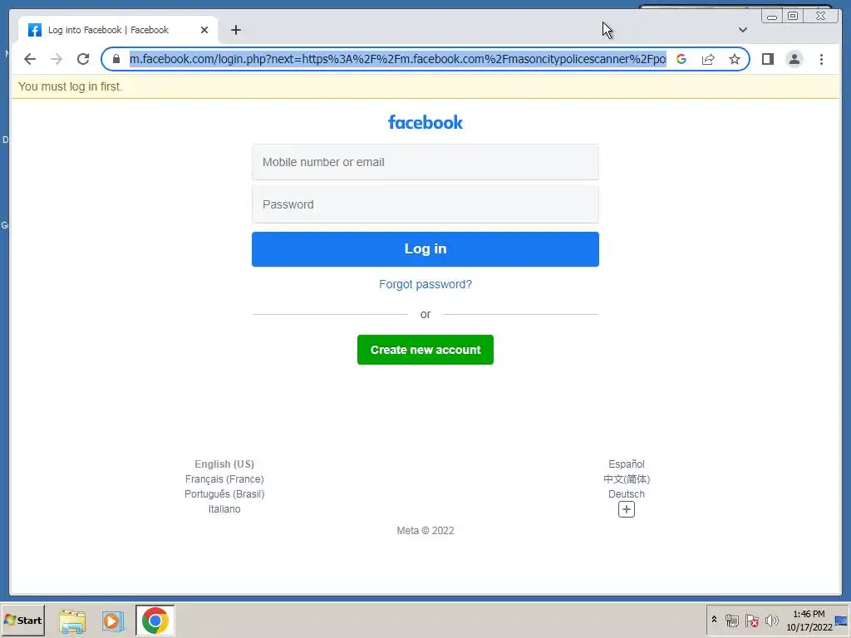Click the Facebook favicon on the tab

tap(35, 30)
